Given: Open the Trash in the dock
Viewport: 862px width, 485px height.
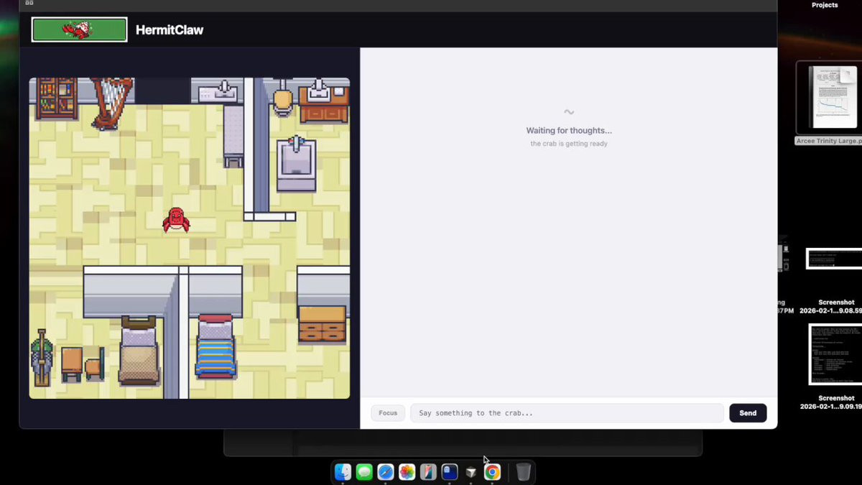Looking at the screenshot, I should tap(524, 472).
